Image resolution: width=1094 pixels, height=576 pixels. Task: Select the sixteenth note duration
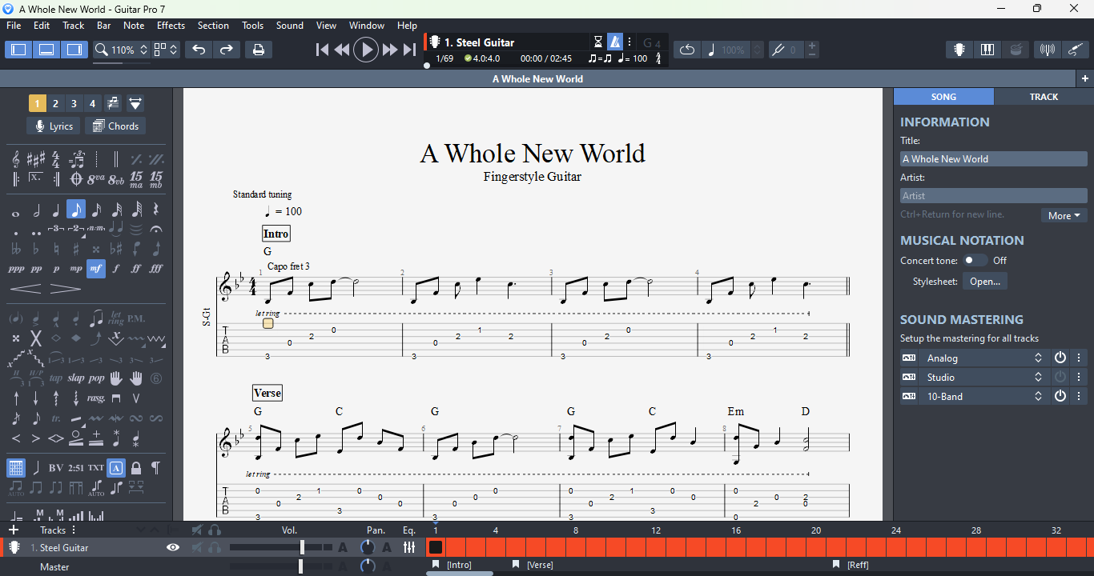(96, 210)
